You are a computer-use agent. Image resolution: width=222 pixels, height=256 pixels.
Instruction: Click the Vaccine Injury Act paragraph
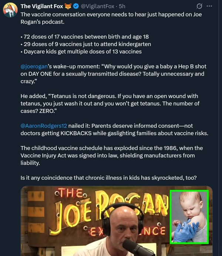click(x=112, y=156)
